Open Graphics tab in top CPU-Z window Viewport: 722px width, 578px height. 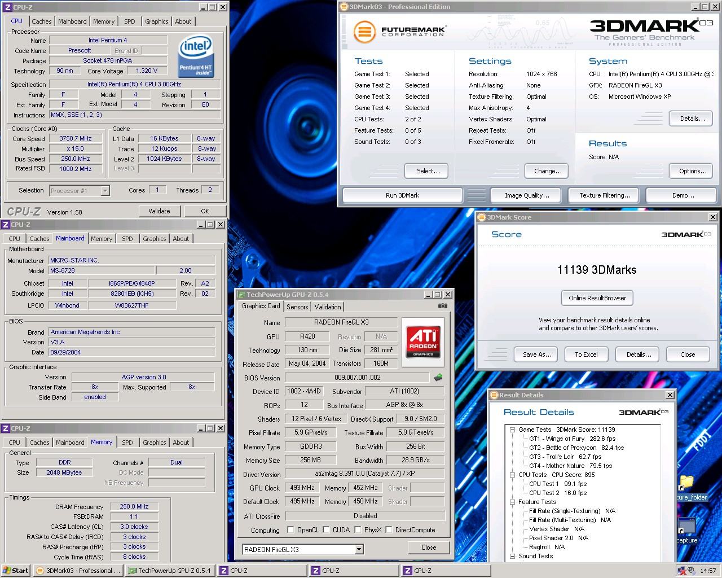coord(157,21)
